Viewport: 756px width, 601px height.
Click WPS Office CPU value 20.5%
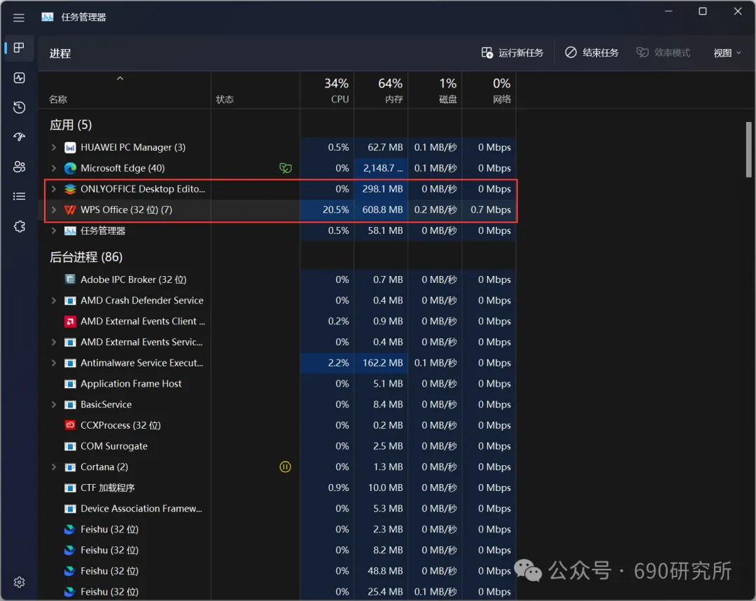[x=335, y=210]
